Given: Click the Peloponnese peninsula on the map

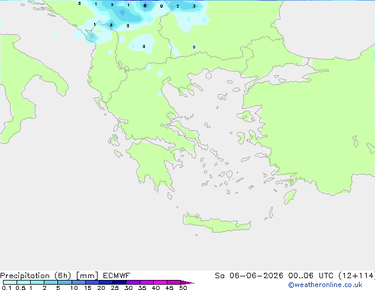Looking at the screenshot, I should (x=153, y=163).
